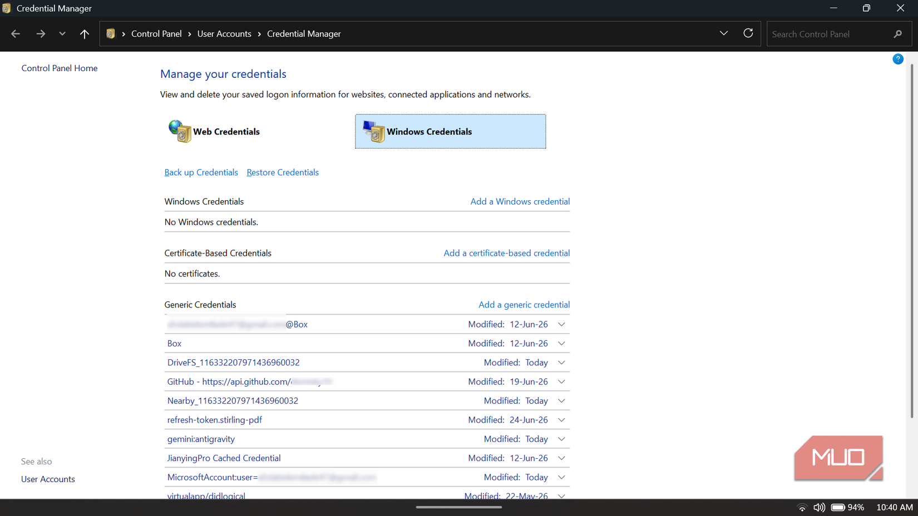This screenshot has width=918, height=516.
Task: Click Credential Manager in breadcrumb
Action: [304, 34]
